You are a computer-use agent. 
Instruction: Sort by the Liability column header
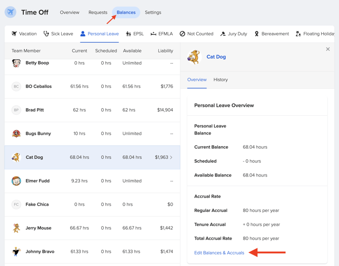[165, 51]
